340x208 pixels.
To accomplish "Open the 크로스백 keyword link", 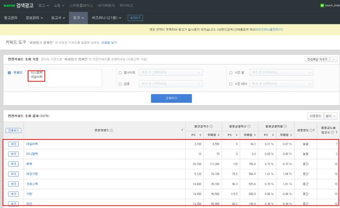I will point(32,184).
